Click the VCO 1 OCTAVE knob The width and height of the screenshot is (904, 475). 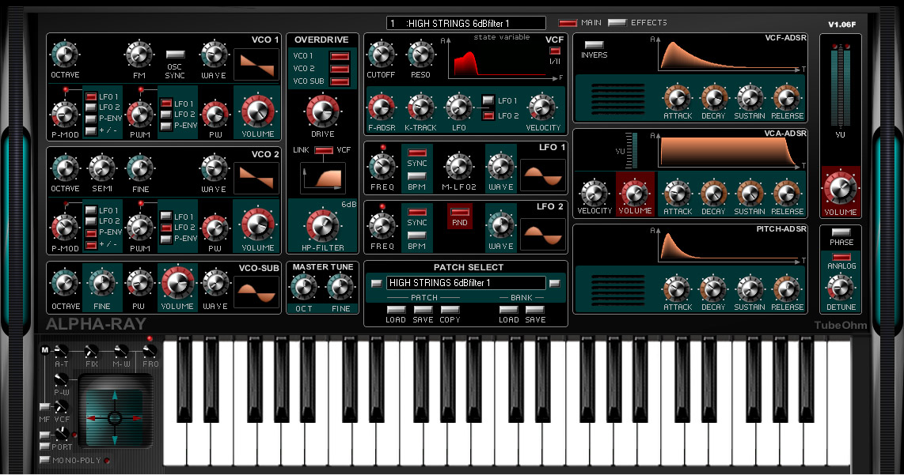coord(65,55)
